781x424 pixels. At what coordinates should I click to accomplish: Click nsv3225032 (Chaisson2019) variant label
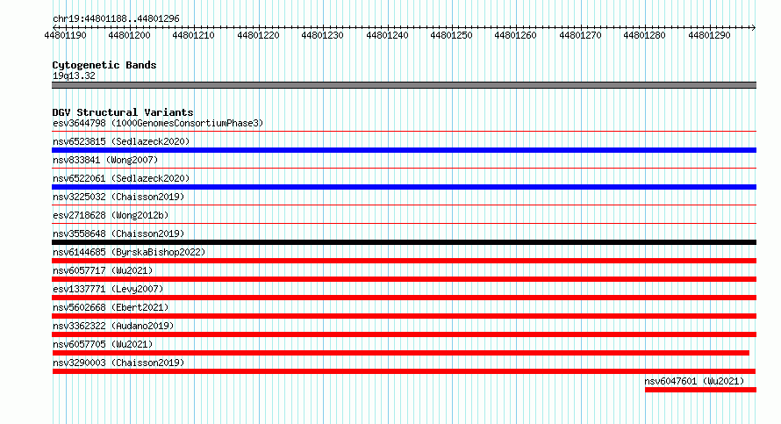118,197
